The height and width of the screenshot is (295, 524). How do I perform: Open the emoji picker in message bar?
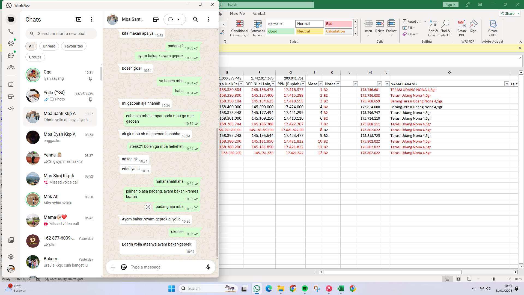coord(124,267)
